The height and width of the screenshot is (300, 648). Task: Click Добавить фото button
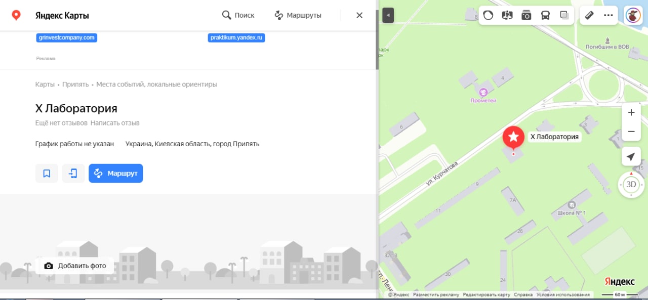point(75,266)
